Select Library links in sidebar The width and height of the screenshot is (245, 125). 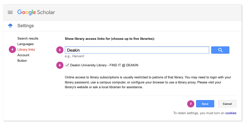tap(26, 50)
